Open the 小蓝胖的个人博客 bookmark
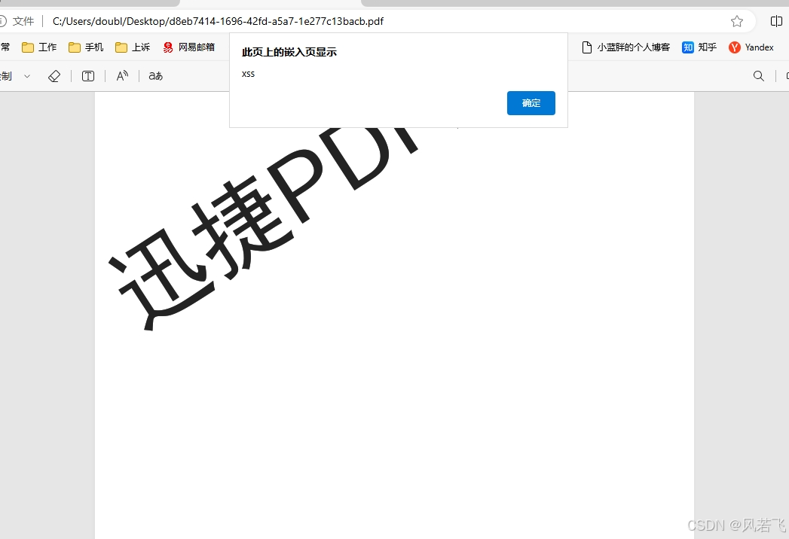The image size is (789, 539). pos(626,47)
